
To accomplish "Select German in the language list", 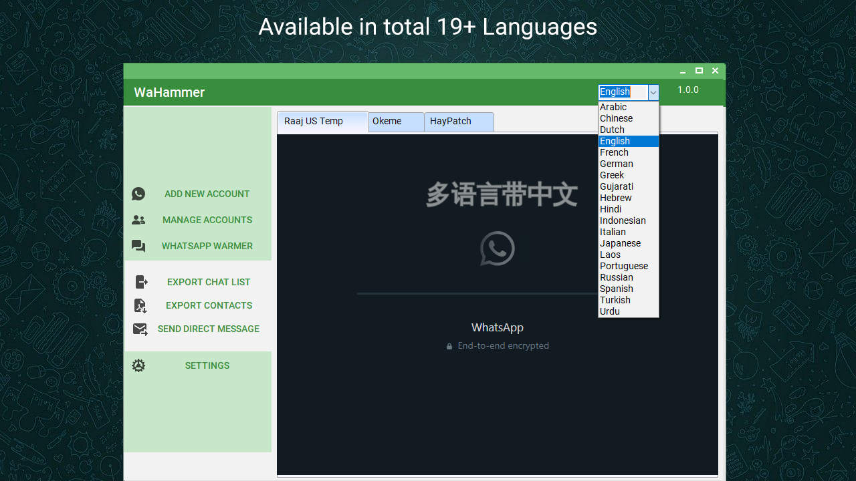I will click(x=629, y=164).
